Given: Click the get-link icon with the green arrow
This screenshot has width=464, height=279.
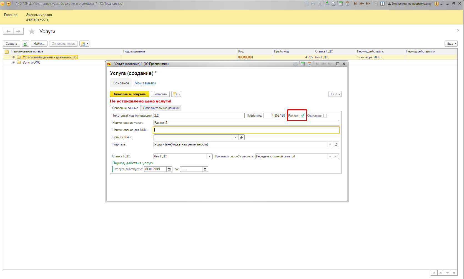Looking at the screenshot, I should (x=327, y=4).
